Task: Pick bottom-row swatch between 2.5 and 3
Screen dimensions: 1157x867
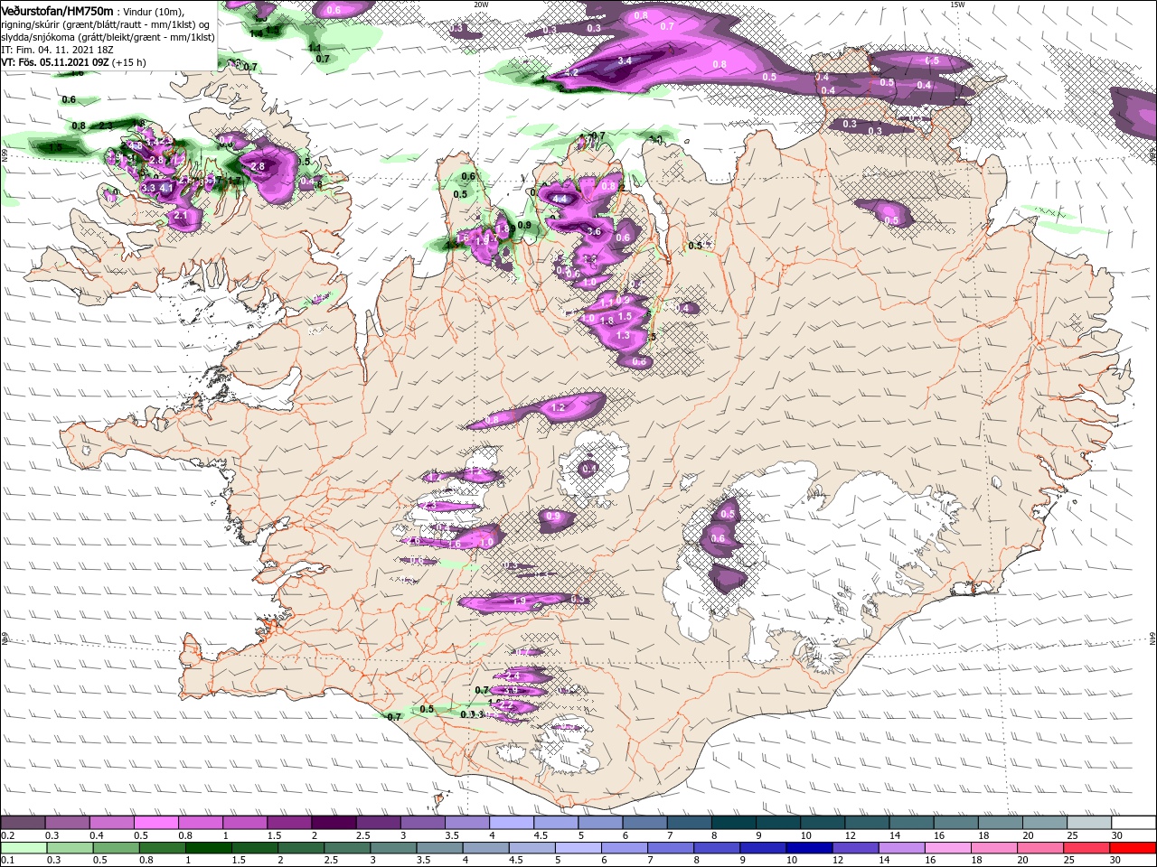Action: (347, 848)
